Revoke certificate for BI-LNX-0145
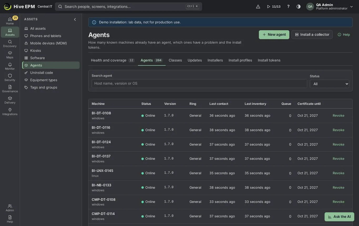 pos(338,173)
